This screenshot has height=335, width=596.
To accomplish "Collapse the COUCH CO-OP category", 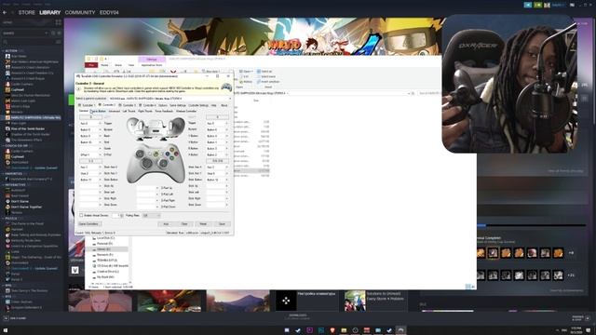I will click(x=16, y=145).
